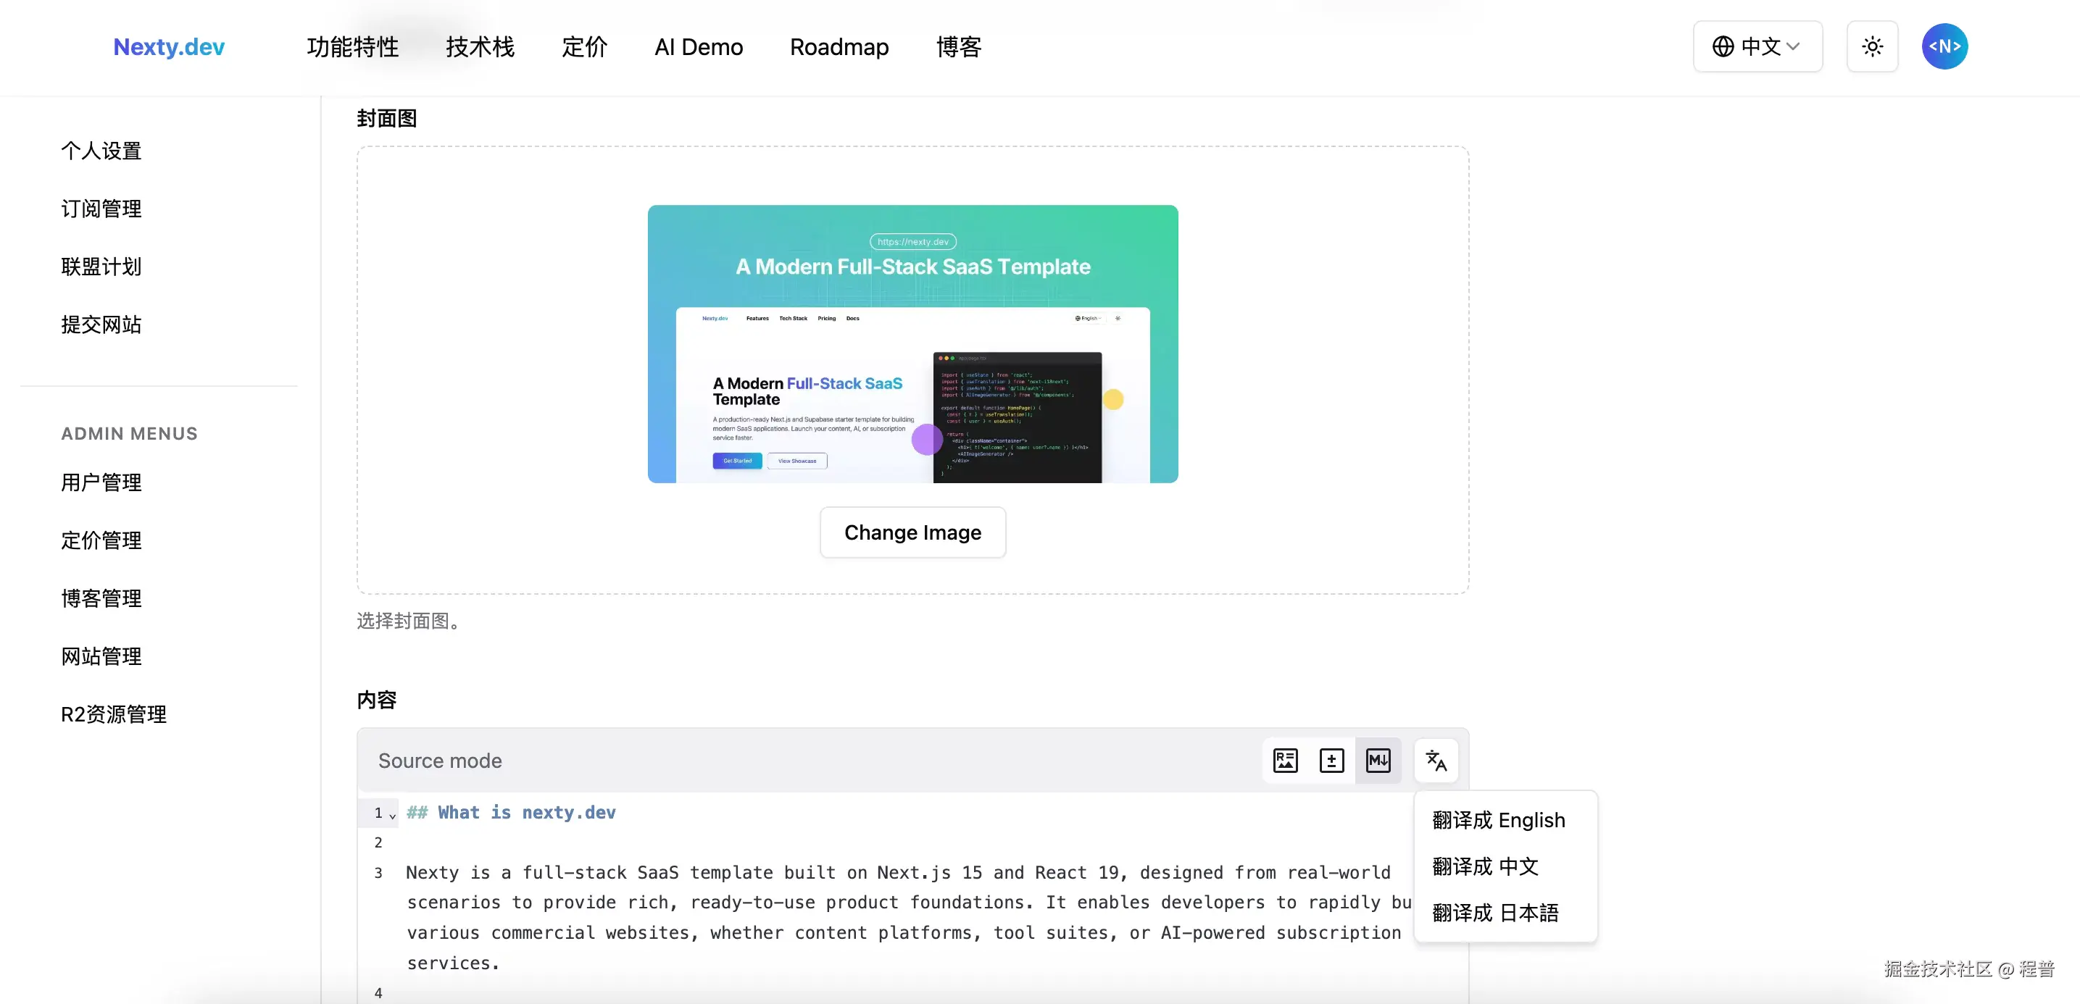
Task: Open 用户管理 under Admin Menus
Action: pos(100,482)
